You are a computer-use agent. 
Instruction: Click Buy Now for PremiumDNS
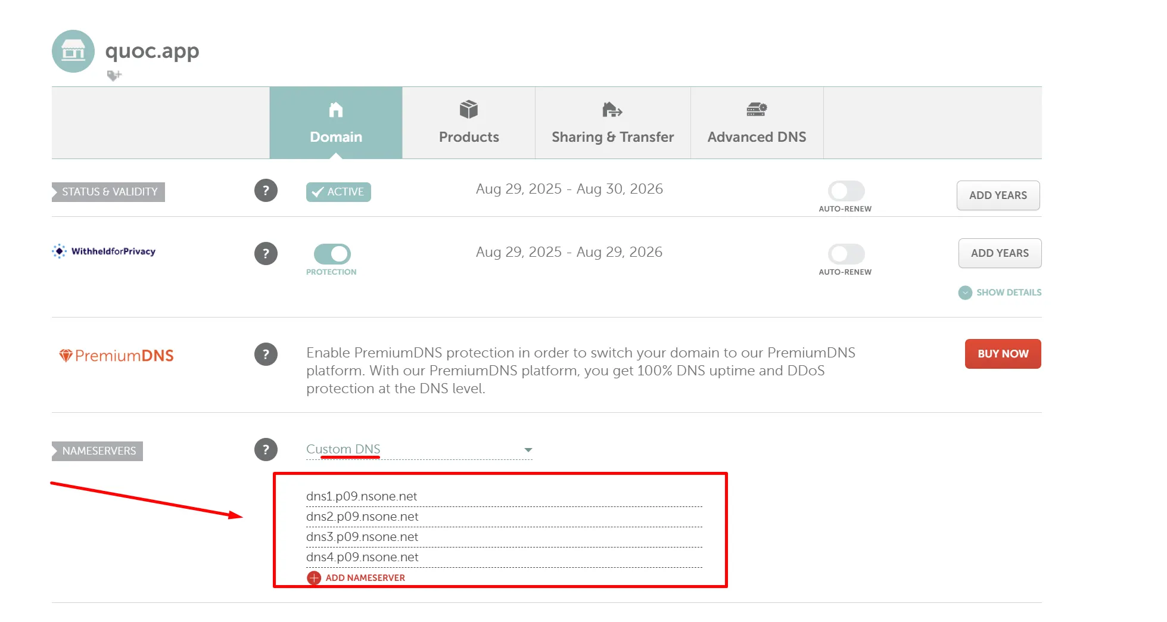tap(1003, 354)
